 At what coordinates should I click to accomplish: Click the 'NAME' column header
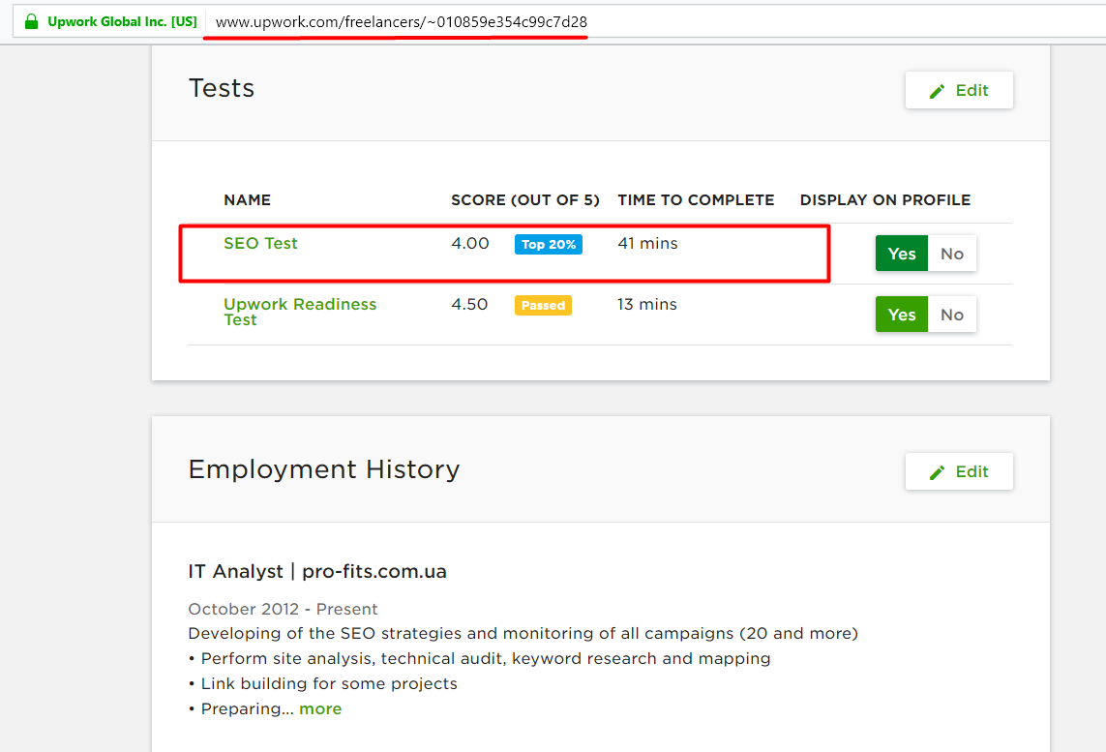pos(247,200)
